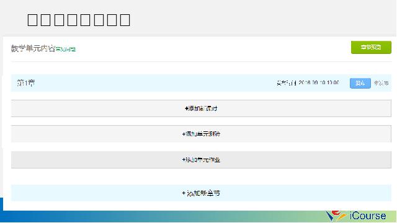Click the 未发布 status text
This screenshot has height=223, width=397.
click(x=381, y=83)
